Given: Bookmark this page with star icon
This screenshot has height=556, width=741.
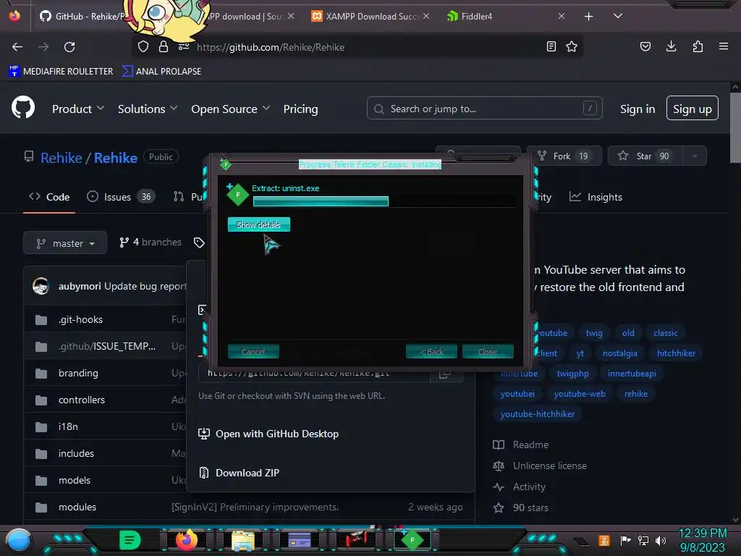Looking at the screenshot, I should coord(572,46).
